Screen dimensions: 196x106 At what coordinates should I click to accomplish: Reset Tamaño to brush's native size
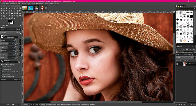[18, 40]
